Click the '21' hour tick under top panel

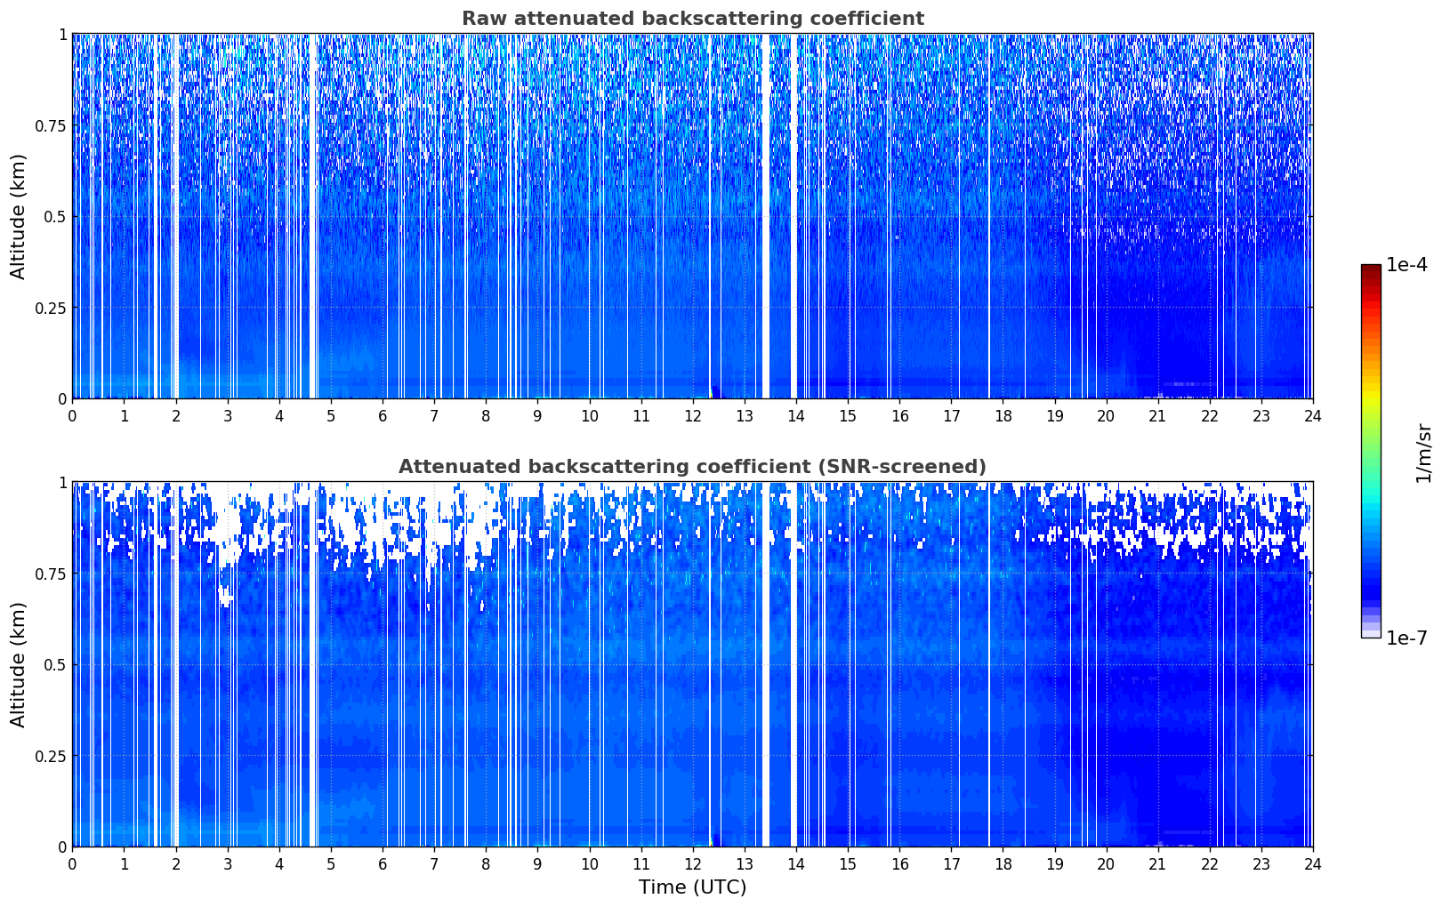[x=1157, y=415]
